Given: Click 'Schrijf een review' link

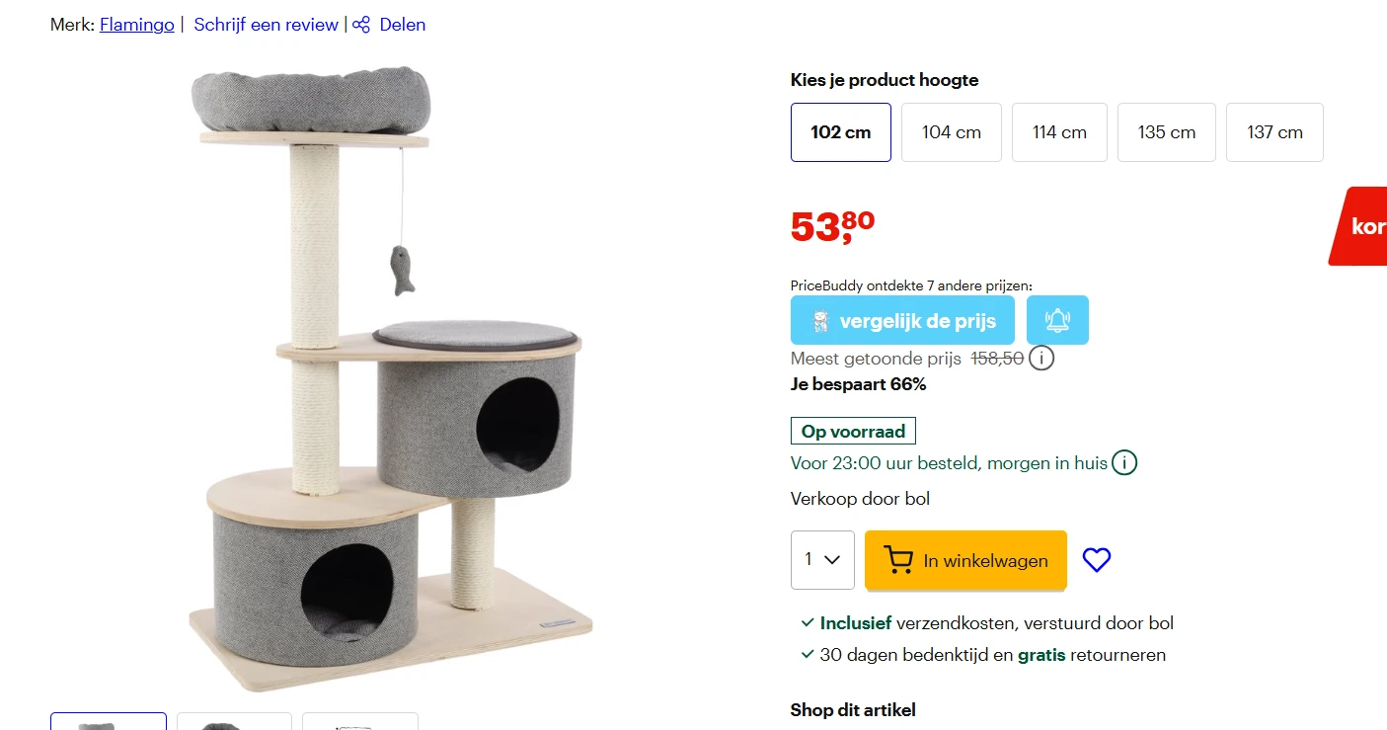Looking at the screenshot, I should tap(266, 25).
